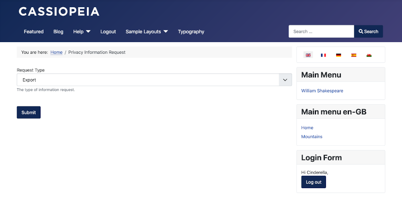Click the Cassiopeia site logo
This screenshot has height=197, width=402.
tap(59, 12)
